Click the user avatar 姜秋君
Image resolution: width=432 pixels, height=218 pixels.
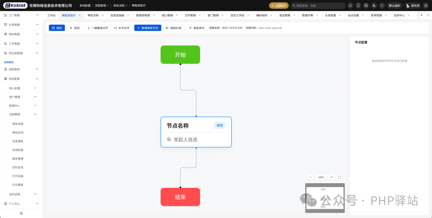412,6
